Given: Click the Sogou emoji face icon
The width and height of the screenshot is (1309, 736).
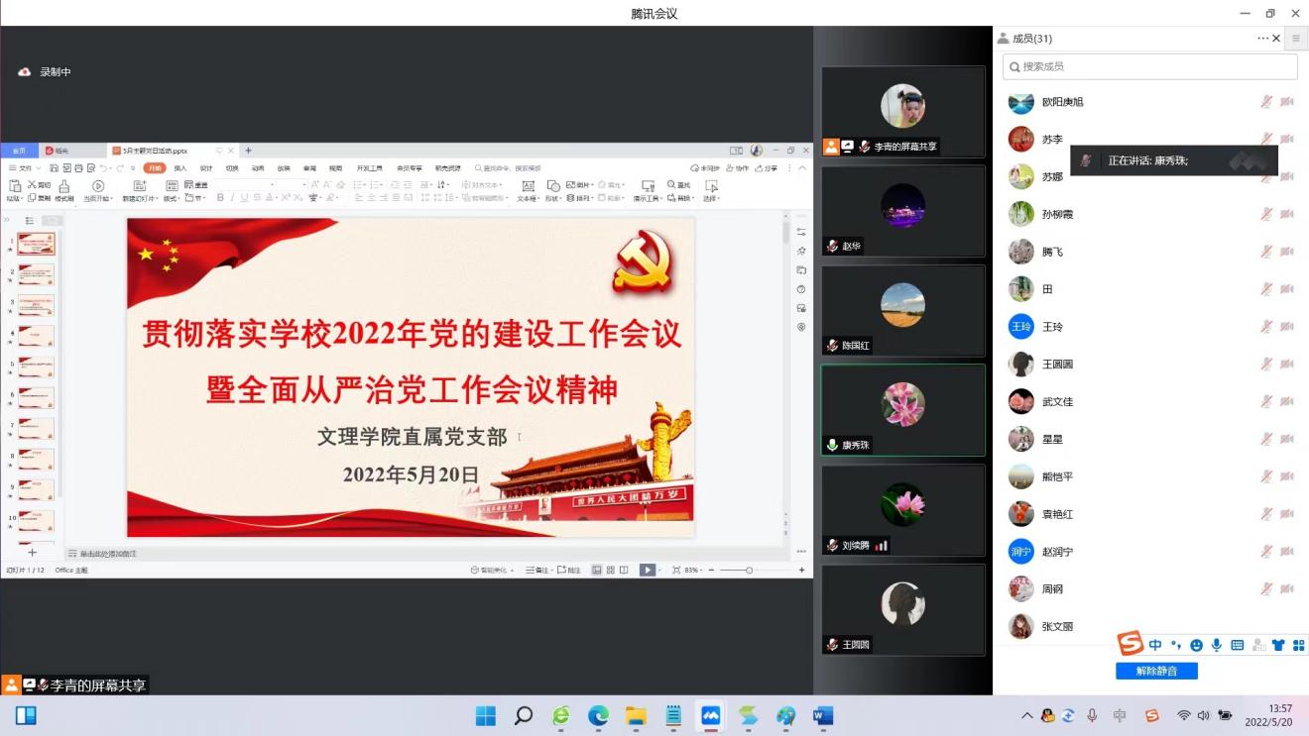Looking at the screenshot, I should point(1196,645).
